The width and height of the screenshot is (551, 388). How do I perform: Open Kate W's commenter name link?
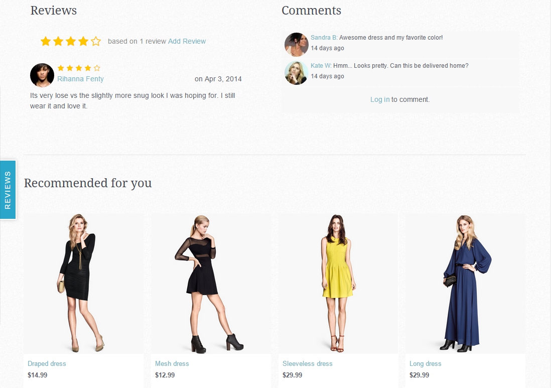(321, 66)
